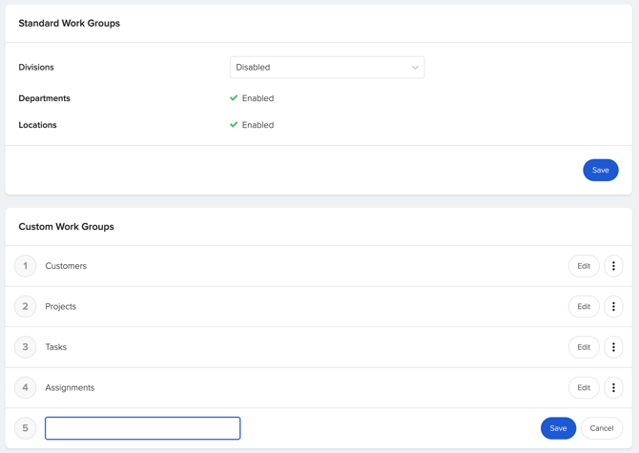Screen dimensions: 639x453
Task: Open the kebab menu for Assignments
Action: 613,387
